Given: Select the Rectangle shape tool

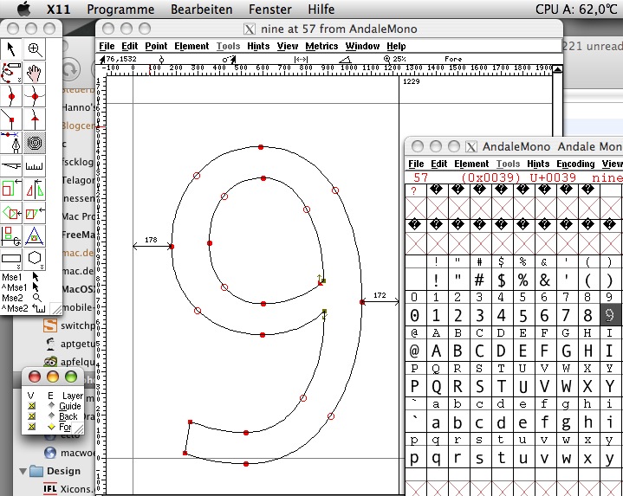Looking at the screenshot, I should pyautogui.click(x=11, y=259).
